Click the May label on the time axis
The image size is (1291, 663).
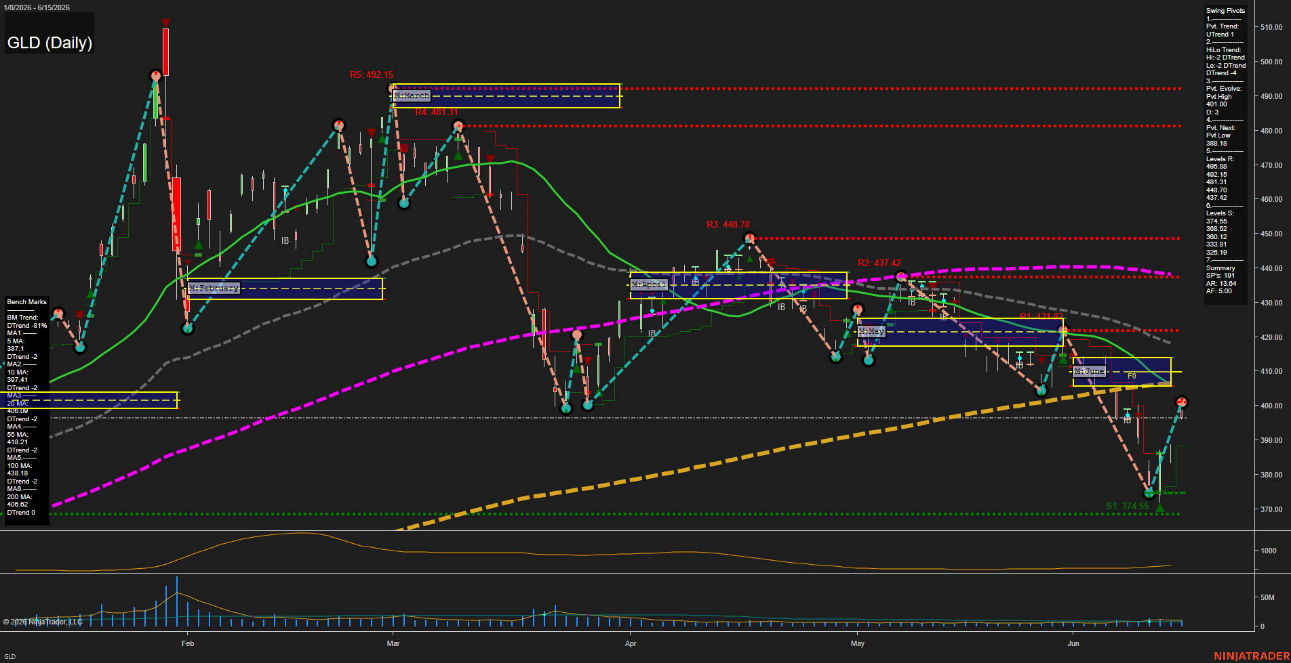click(x=858, y=643)
